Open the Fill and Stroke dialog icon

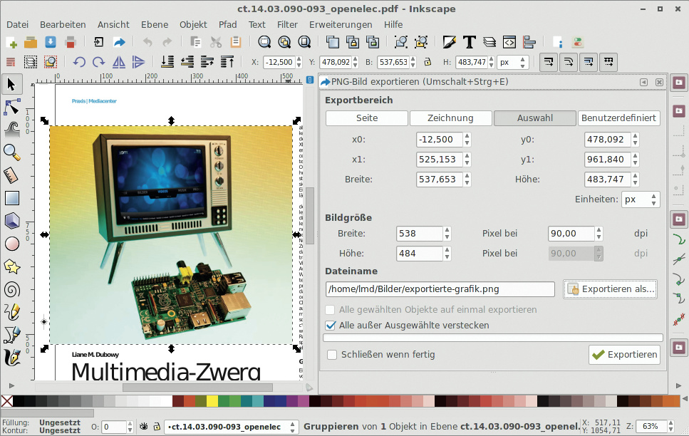coord(449,42)
